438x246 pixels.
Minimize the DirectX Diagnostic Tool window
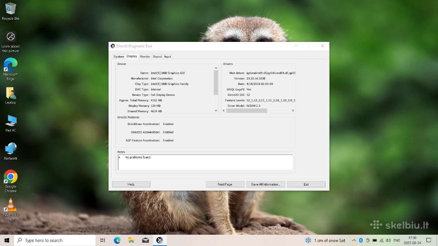click(296, 46)
